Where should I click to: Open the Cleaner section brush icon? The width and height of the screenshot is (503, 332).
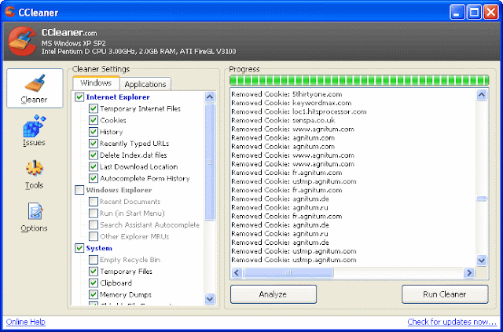point(35,83)
